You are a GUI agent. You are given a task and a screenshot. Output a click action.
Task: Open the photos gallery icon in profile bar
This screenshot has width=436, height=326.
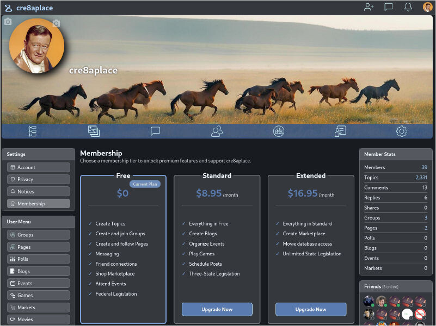click(94, 131)
